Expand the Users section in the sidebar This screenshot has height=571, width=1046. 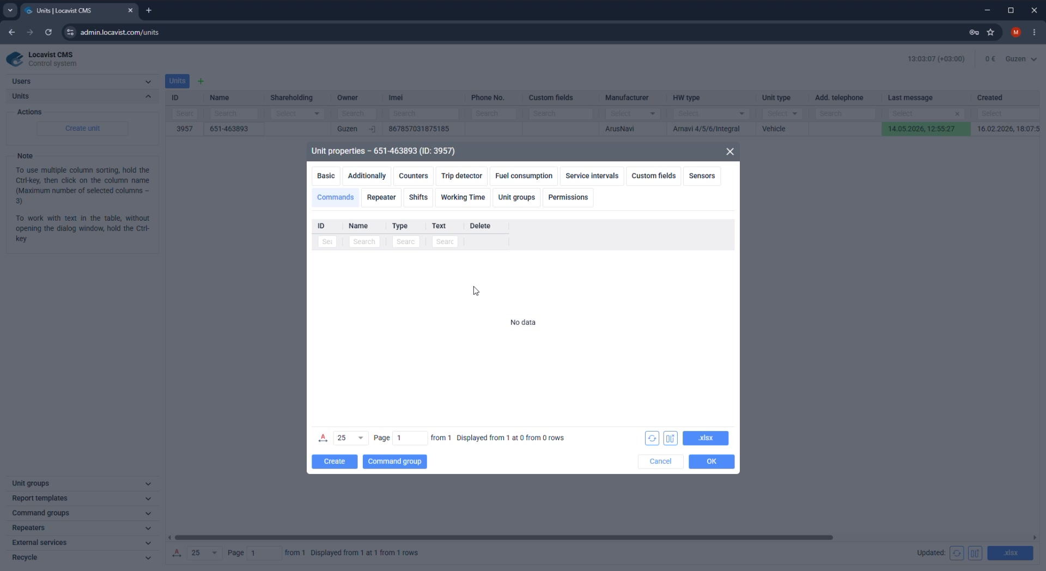[82, 81]
